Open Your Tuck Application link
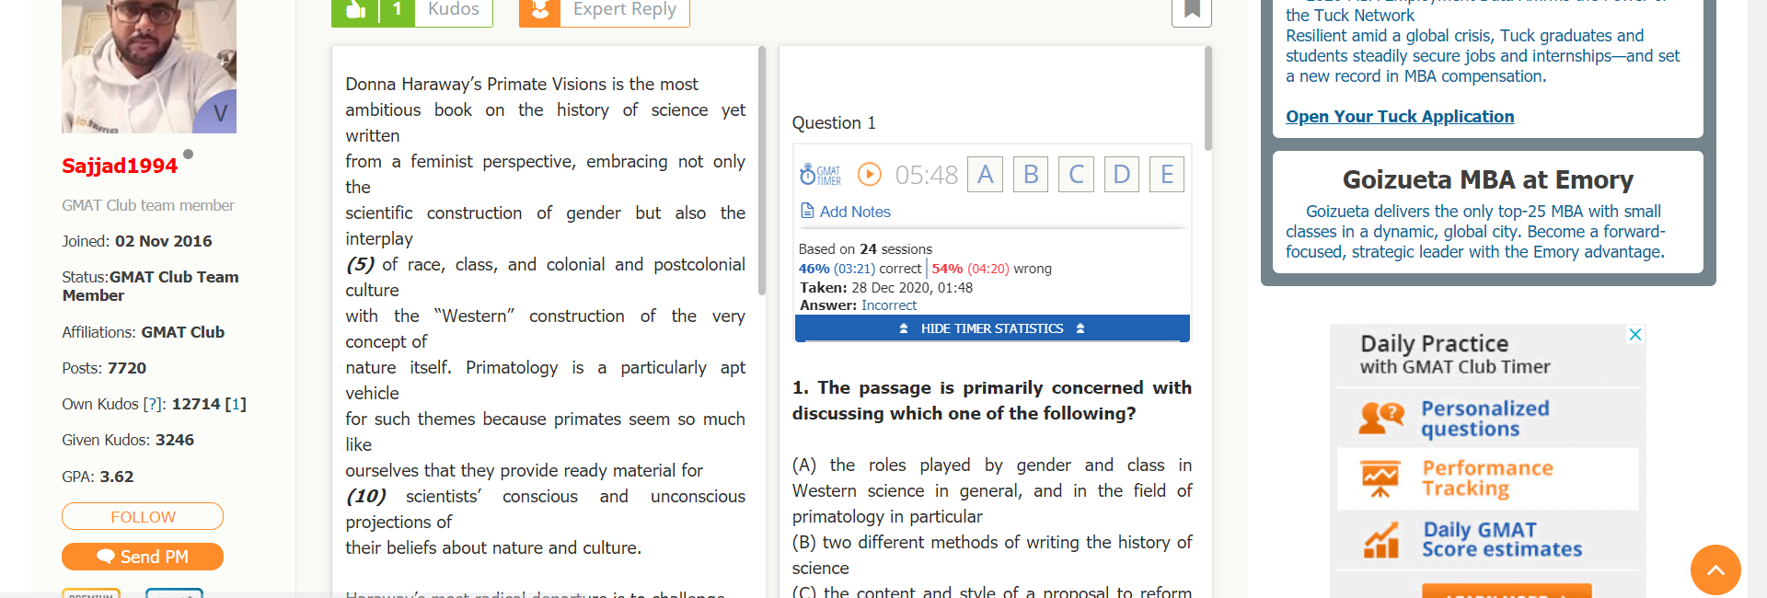The image size is (1767, 598). coord(1399,117)
